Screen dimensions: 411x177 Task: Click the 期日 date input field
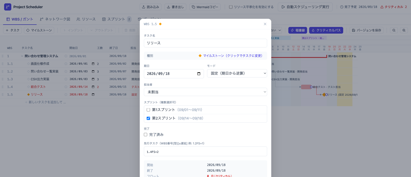[174, 74]
